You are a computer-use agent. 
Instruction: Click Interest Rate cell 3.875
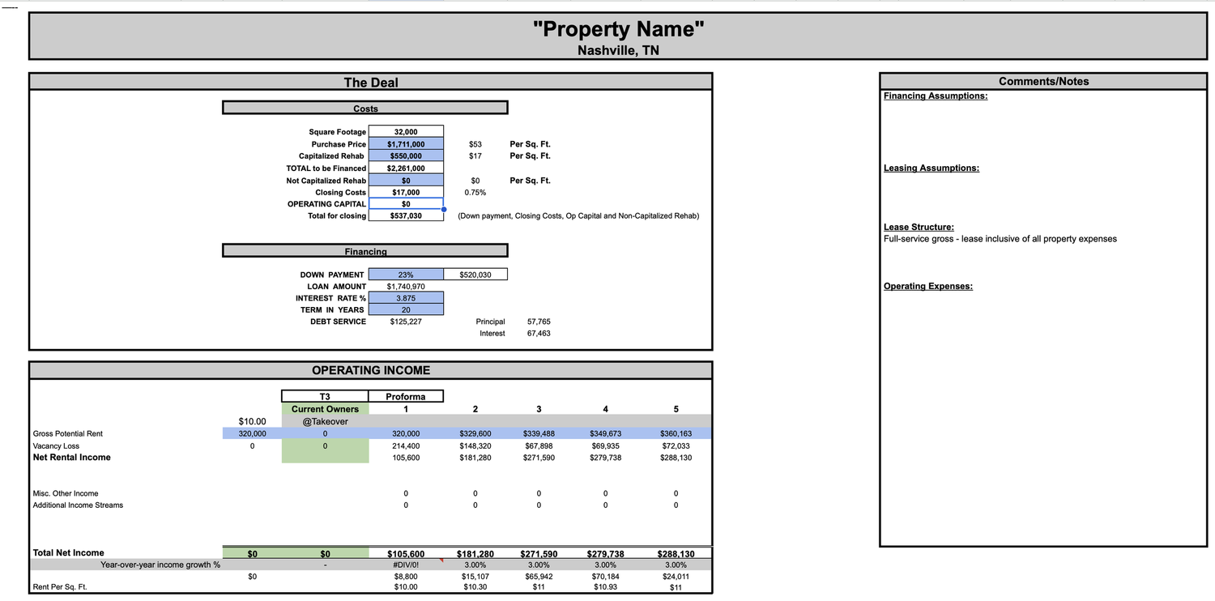(406, 298)
